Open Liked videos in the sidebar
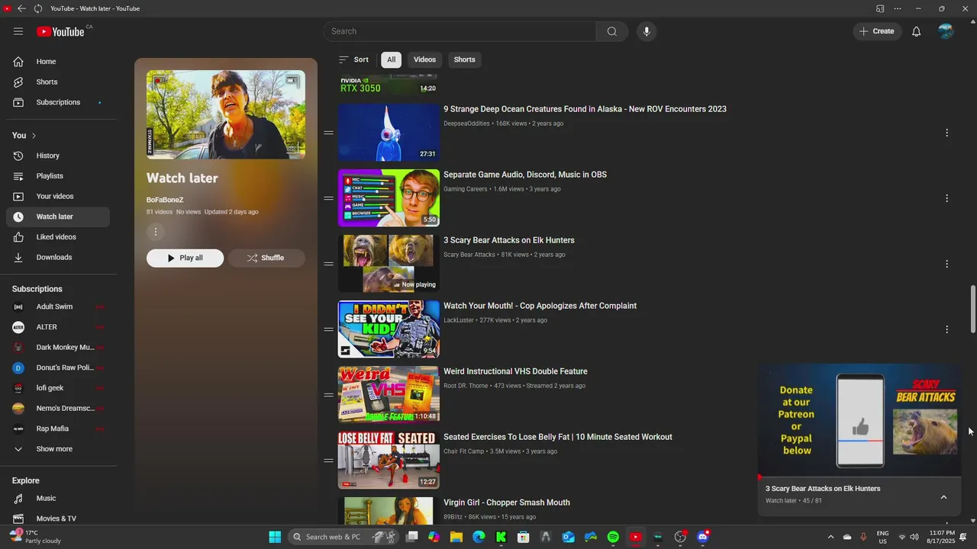977x549 pixels. click(x=58, y=237)
